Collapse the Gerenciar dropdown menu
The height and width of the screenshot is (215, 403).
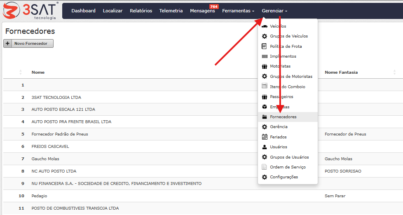tap(274, 11)
